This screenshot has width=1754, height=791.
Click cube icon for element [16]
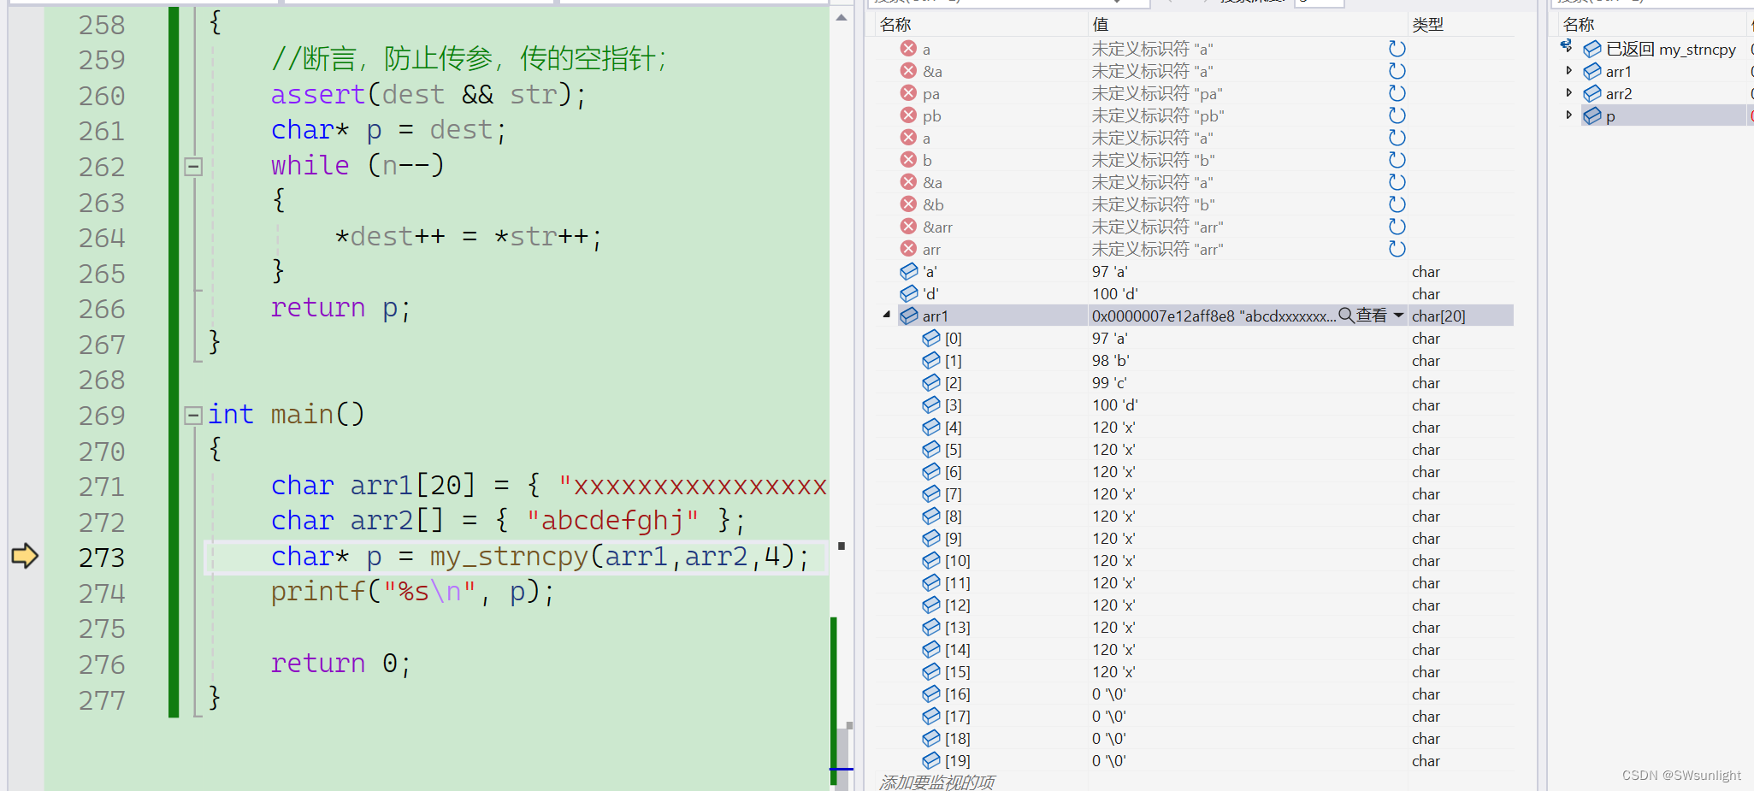[x=930, y=694]
